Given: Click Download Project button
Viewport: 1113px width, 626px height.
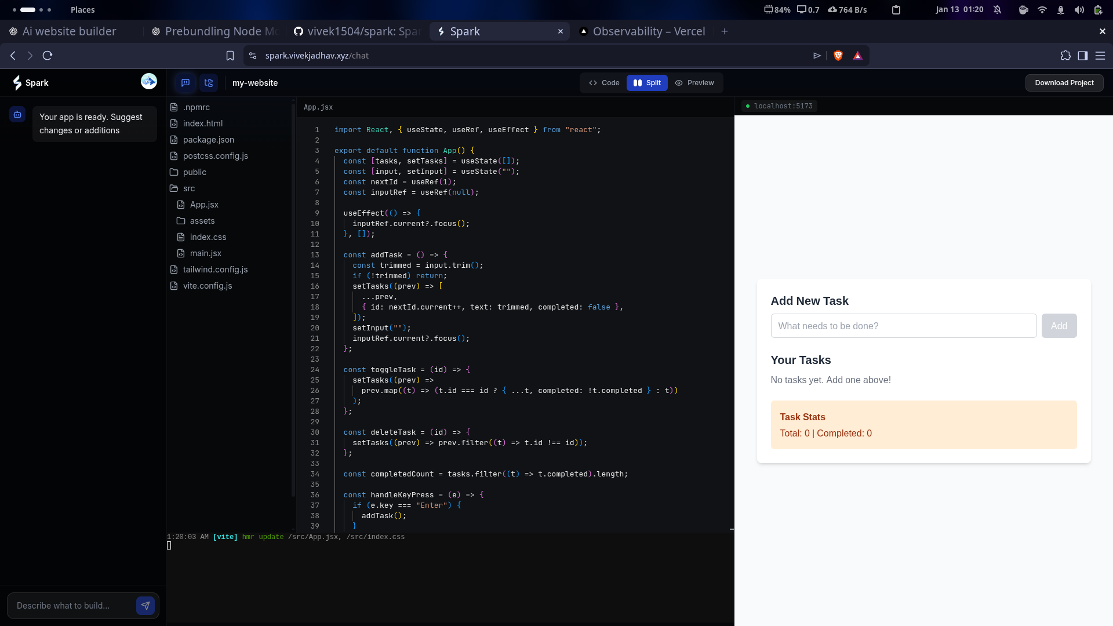Looking at the screenshot, I should click(1064, 83).
